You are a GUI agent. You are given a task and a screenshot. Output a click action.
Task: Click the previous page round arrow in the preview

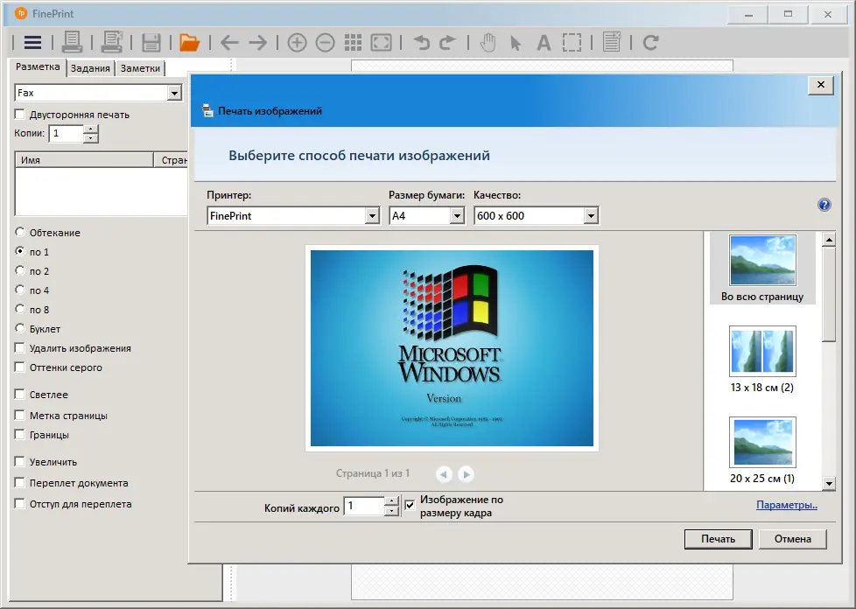pyautogui.click(x=444, y=474)
